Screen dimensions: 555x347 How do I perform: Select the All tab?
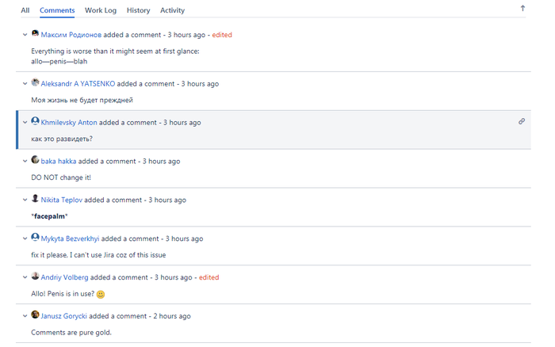click(x=25, y=10)
